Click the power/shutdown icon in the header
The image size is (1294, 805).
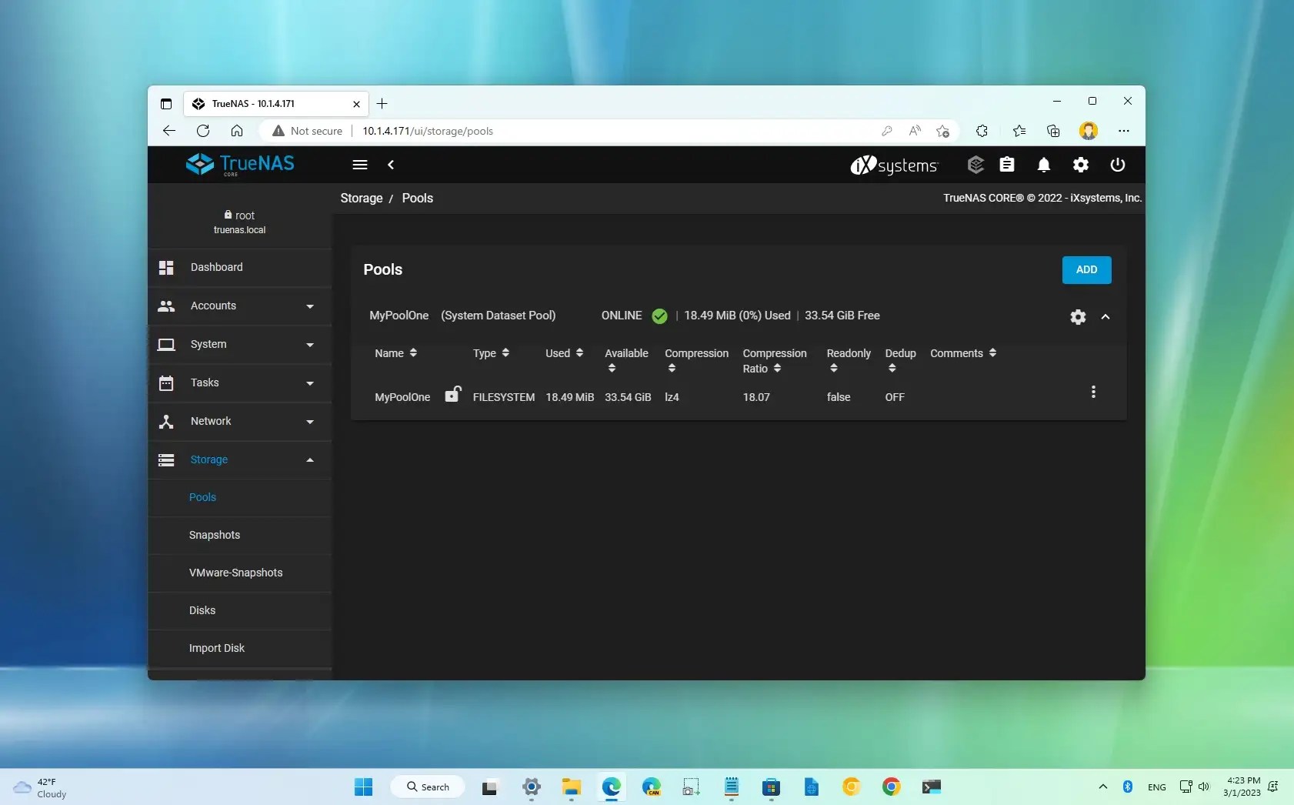pos(1118,164)
